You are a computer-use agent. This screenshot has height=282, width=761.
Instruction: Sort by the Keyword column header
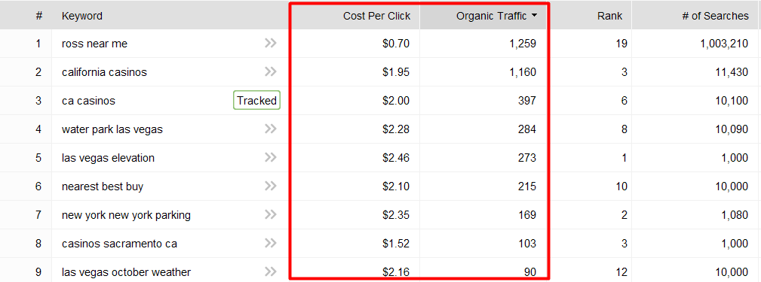[x=82, y=16]
